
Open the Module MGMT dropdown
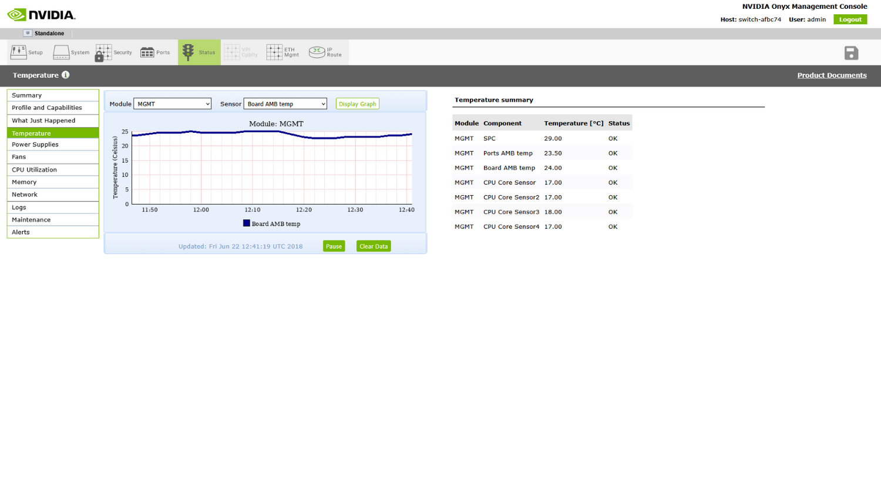coord(172,104)
